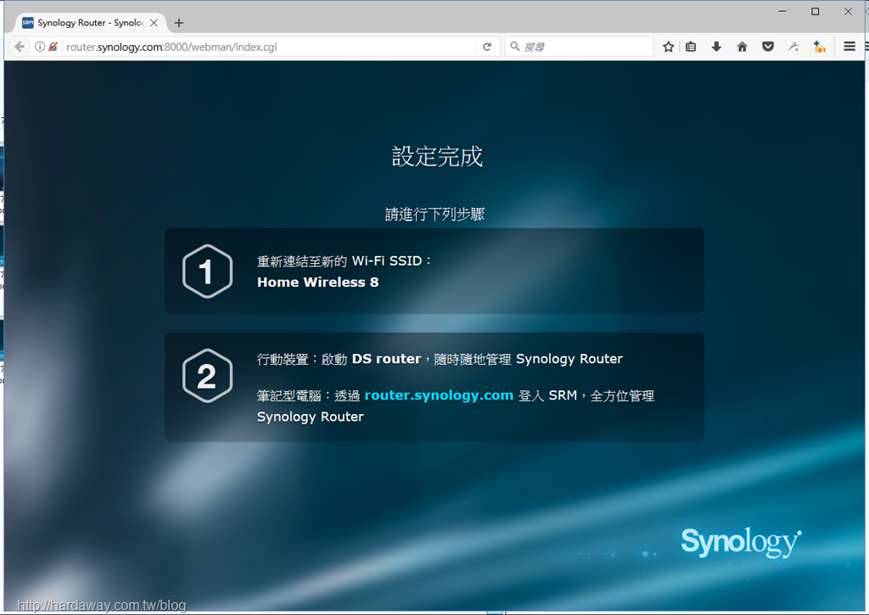This screenshot has height=615, width=869.
Task: Close the Synology Router tab
Action: pyautogui.click(x=154, y=23)
